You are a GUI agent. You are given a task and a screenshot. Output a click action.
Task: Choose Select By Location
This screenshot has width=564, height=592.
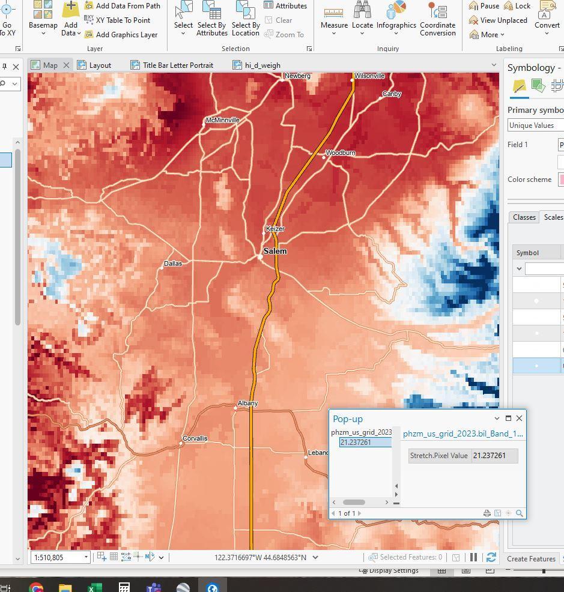245,18
